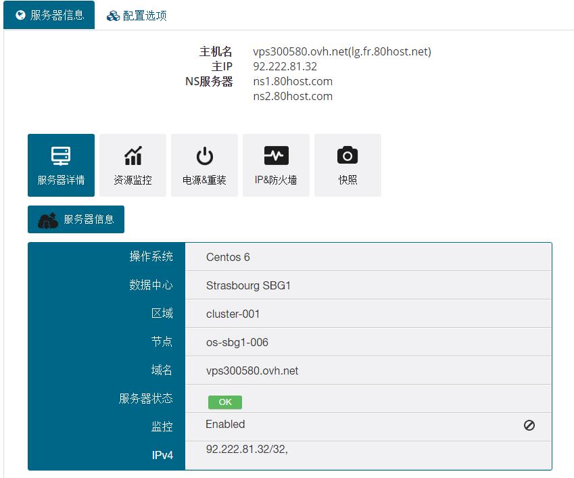This screenshot has height=478, width=574.
Task: Click the server rack icon in 服务器详情
Action: (x=61, y=156)
